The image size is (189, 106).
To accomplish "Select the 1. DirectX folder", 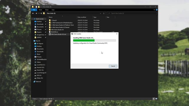I will (x=54, y=20).
